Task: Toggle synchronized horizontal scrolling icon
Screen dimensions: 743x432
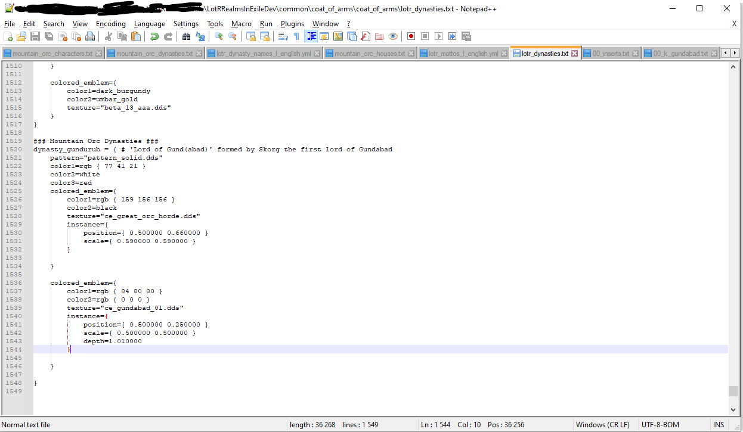Action: (265, 36)
